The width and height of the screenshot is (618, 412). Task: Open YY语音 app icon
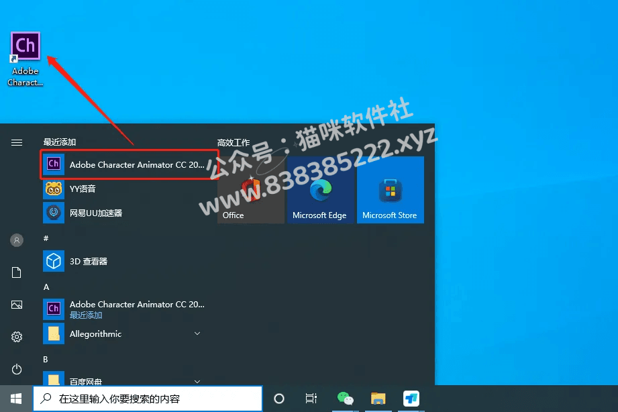[54, 189]
